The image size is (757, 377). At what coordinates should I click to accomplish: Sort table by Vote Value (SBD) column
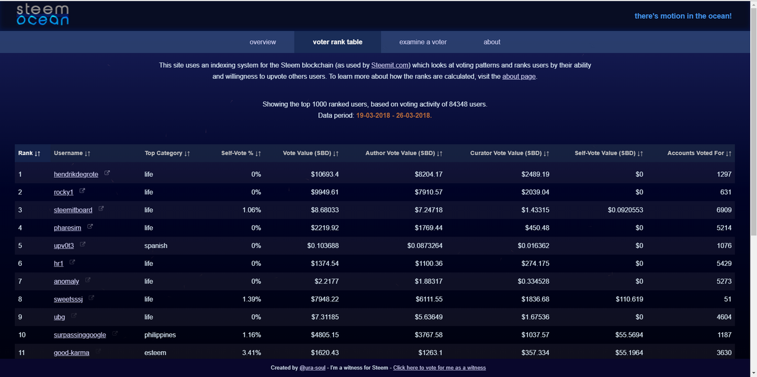click(311, 153)
